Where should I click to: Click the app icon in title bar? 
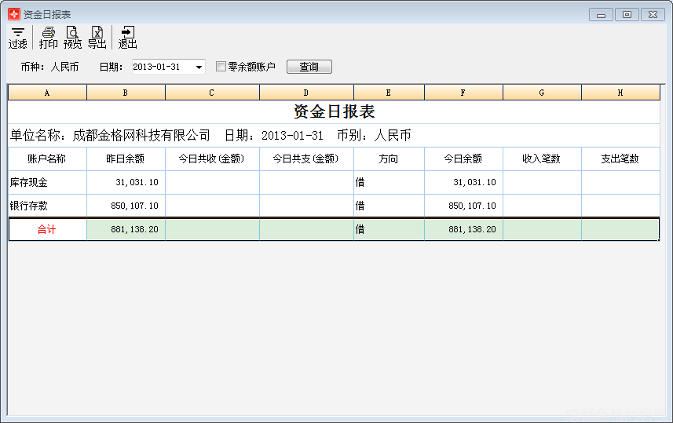coord(13,14)
